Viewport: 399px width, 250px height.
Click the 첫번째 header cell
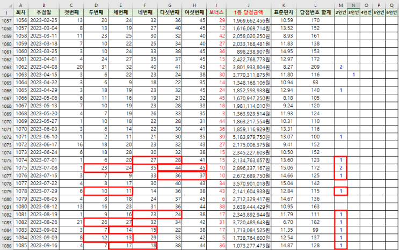coord(71,12)
